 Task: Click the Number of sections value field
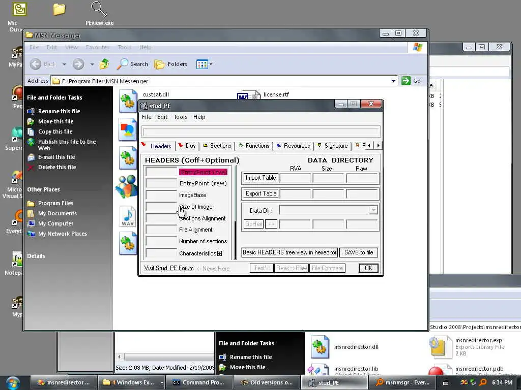click(x=161, y=241)
